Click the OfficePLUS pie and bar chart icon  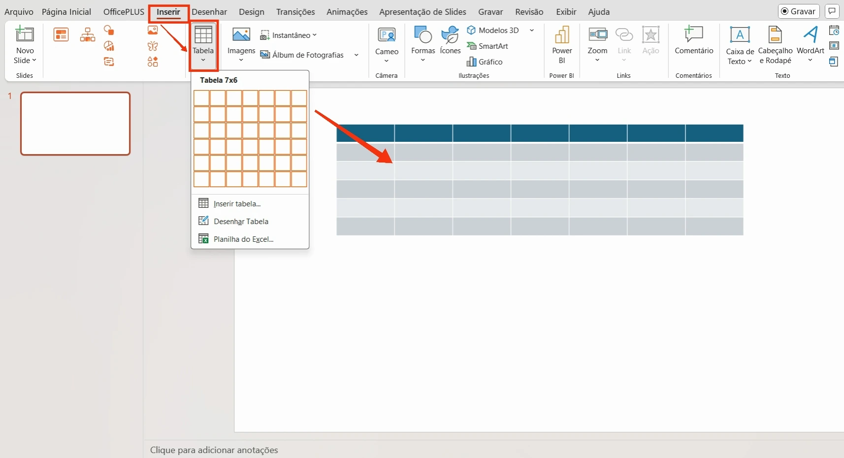pyautogui.click(x=109, y=46)
